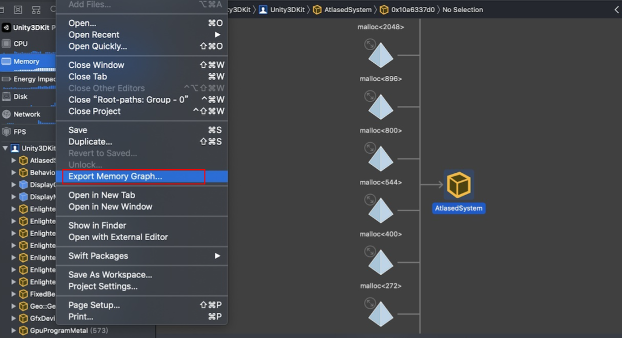This screenshot has height=338, width=622.
Task: Click the malloc<896> node pyramid
Action: [x=381, y=107]
